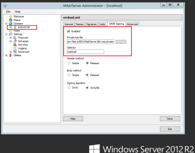Open the Advanced domain tab

coord(132,24)
